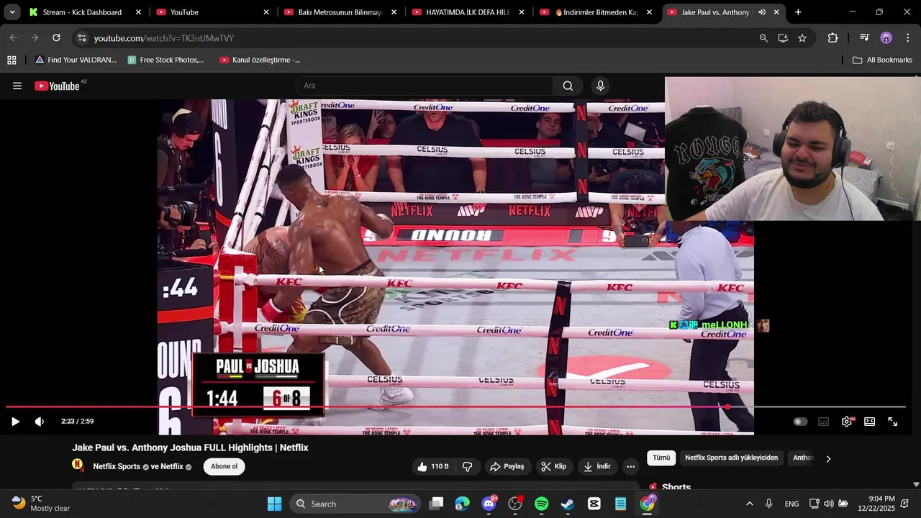This screenshot has width=921, height=518.
Task: Open the ENG language switcher
Action: [791, 504]
